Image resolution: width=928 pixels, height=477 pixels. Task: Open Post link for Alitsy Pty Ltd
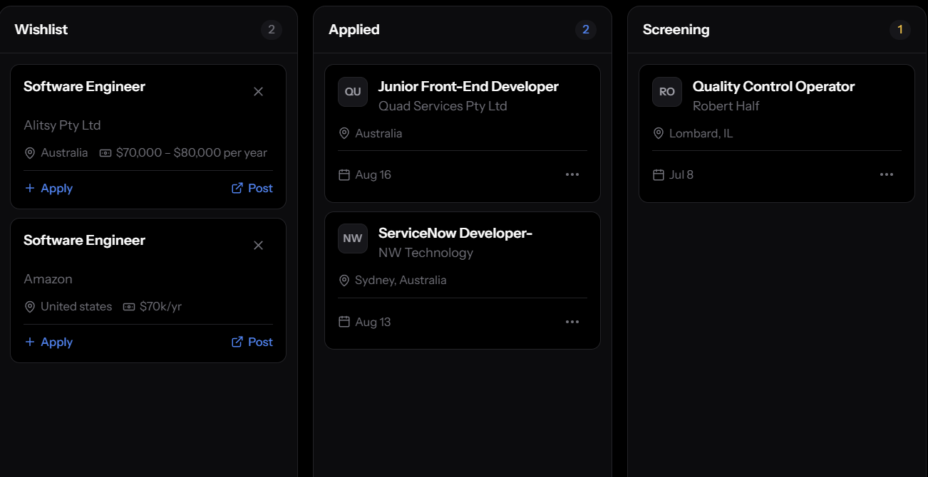(x=252, y=189)
